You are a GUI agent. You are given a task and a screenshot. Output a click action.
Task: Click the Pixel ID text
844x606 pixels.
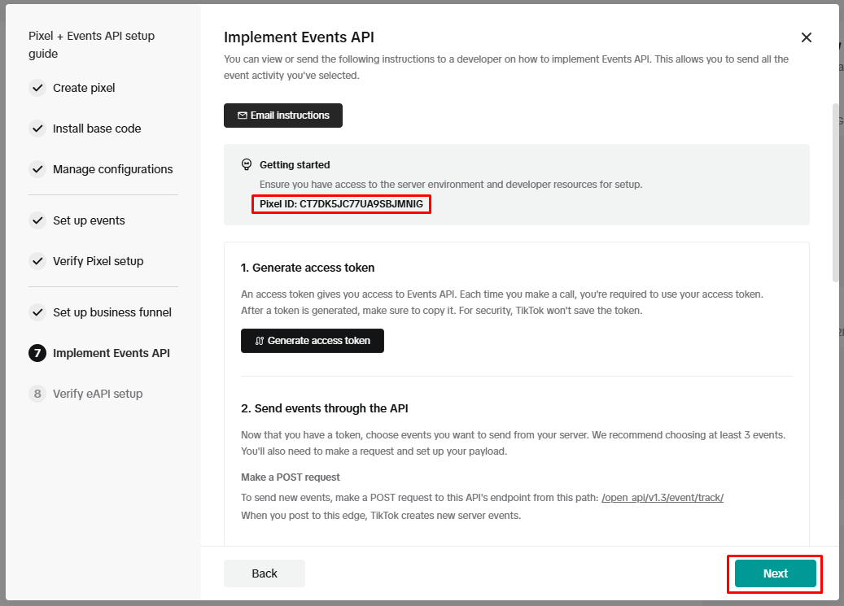click(341, 204)
